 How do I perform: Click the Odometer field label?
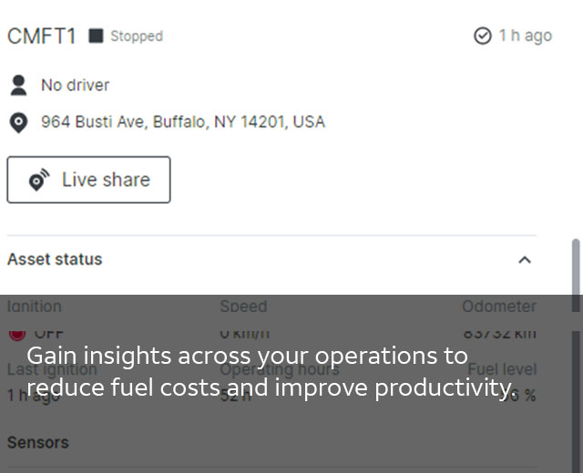(x=498, y=307)
